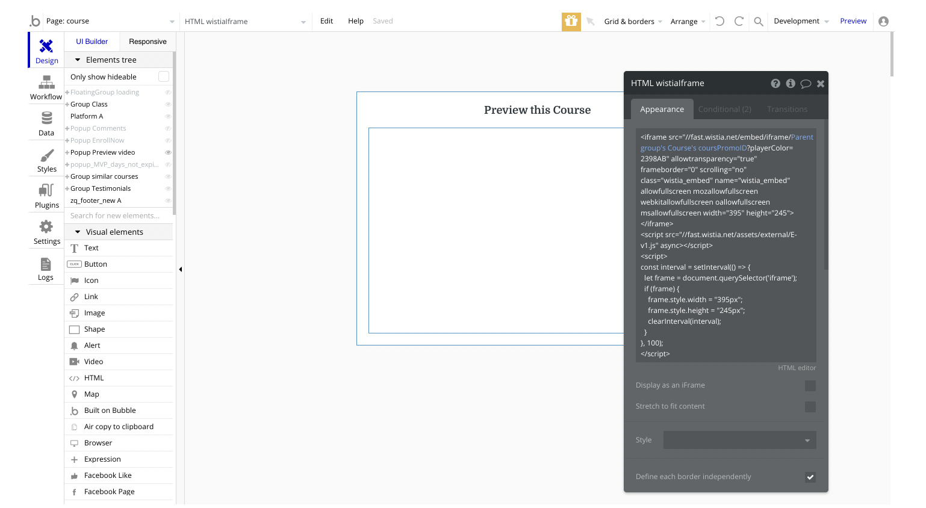The height and width of the screenshot is (508, 926).
Task: Click the Preview link
Action: [853, 21]
